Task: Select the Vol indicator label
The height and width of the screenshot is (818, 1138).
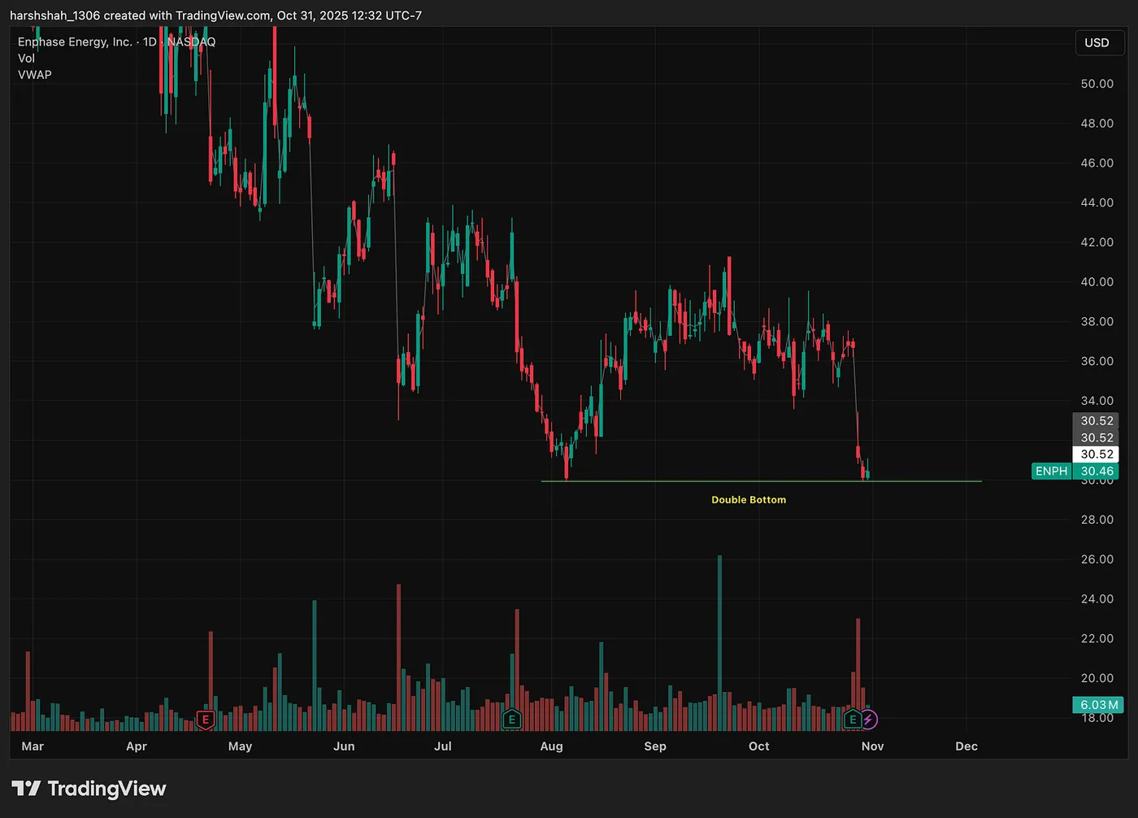Action: click(26, 58)
